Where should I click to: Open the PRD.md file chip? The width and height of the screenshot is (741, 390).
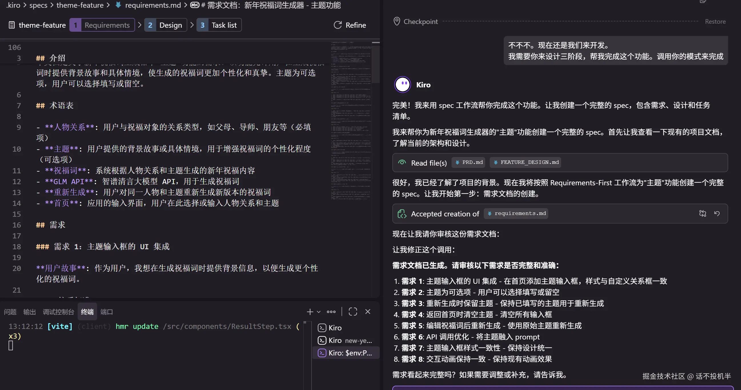click(469, 162)
